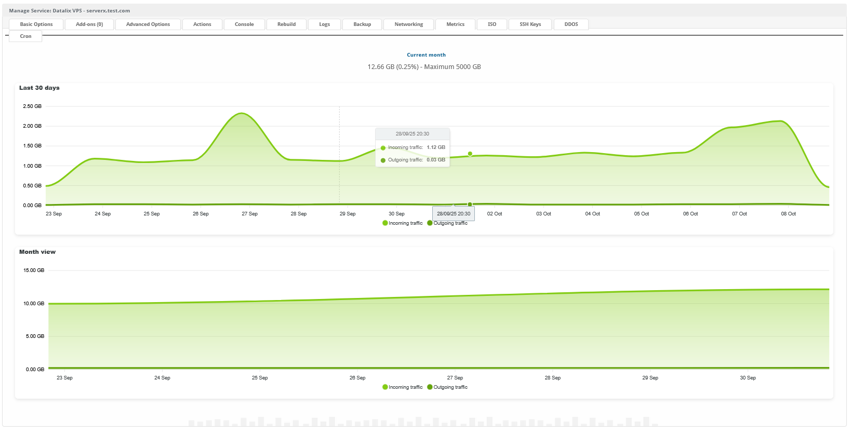This screenshot has height=435, width=851.
Task: Open the DDOS tab
Action: [x=571, y=24]
